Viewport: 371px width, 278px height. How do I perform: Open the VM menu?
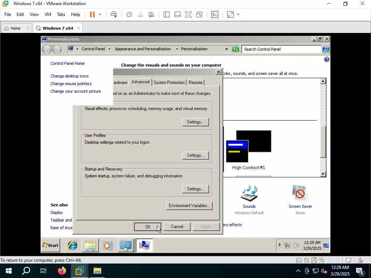(x=48, y=14)
